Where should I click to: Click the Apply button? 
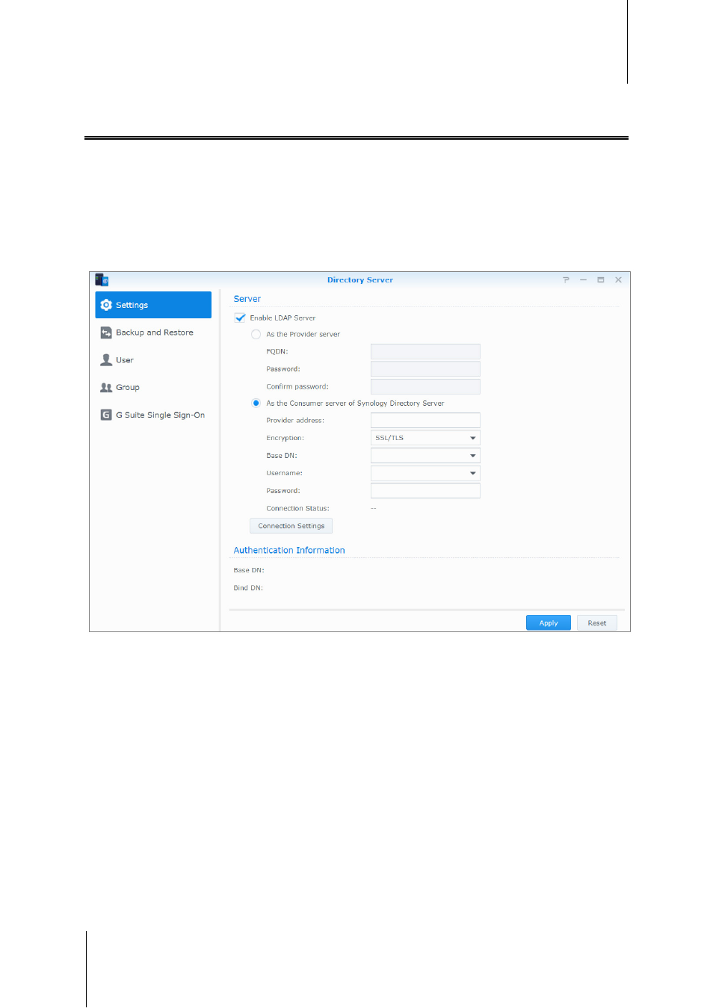pos(549,623)
